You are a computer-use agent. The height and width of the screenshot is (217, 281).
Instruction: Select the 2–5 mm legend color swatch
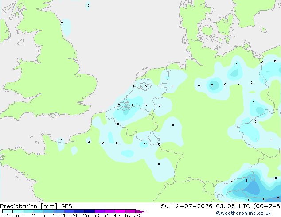38,211
